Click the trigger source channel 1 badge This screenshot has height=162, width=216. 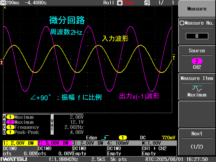pyautogui.click(x=123, y=138)
